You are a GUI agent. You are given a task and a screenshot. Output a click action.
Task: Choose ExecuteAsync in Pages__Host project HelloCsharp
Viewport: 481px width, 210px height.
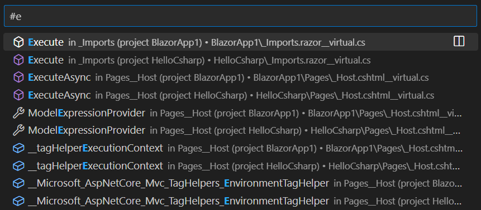(x=240, y=95)
